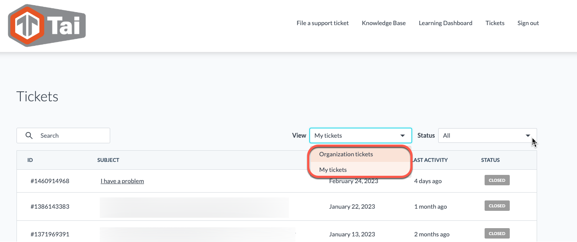Choose My tickets from the dropdown list
The height and width of the screenshot is (242, 577).
point(333,170)
